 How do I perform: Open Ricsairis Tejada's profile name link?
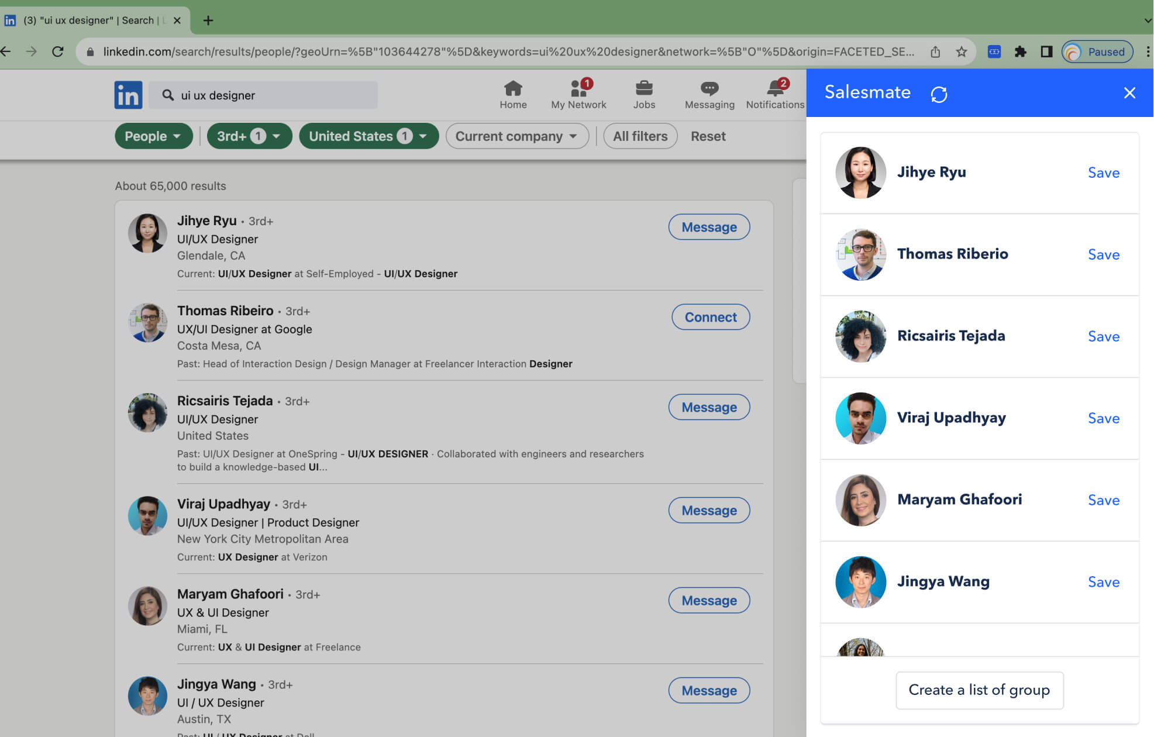[225, 401]
